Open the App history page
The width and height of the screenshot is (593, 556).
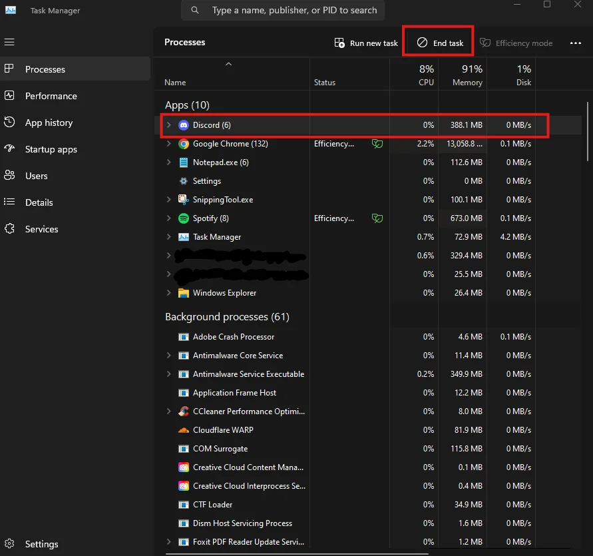[x=75, y=123]
